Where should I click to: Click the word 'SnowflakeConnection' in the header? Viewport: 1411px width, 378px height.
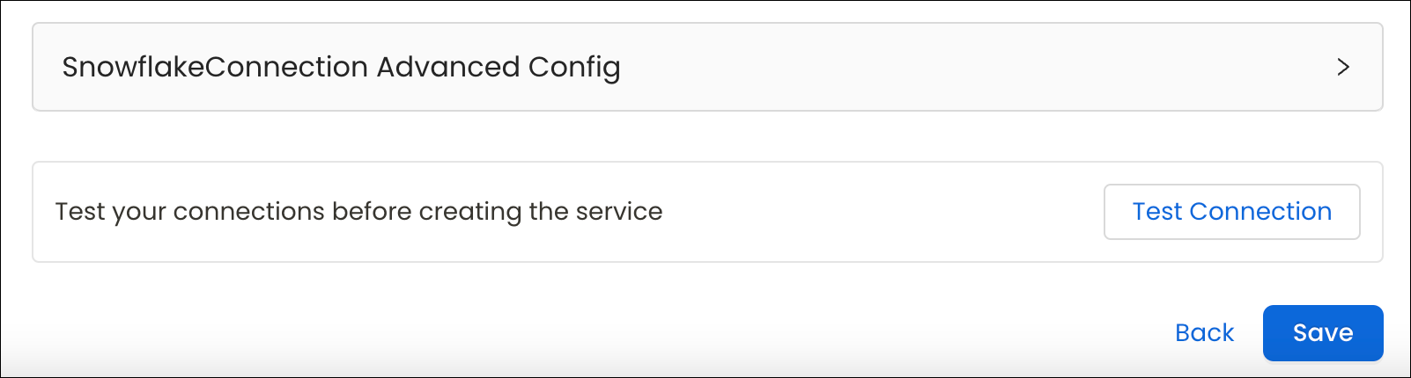(215, 67)
